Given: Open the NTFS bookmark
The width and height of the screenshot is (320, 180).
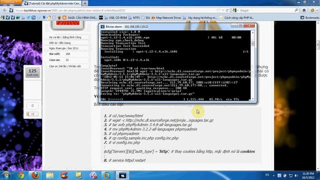Looking at the screenshot, I should click(134, 18).
